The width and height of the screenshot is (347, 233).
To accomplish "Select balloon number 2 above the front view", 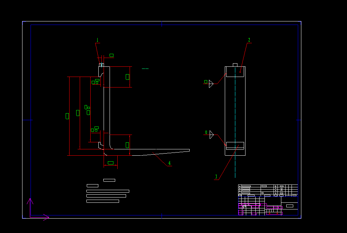I will 249,40.
